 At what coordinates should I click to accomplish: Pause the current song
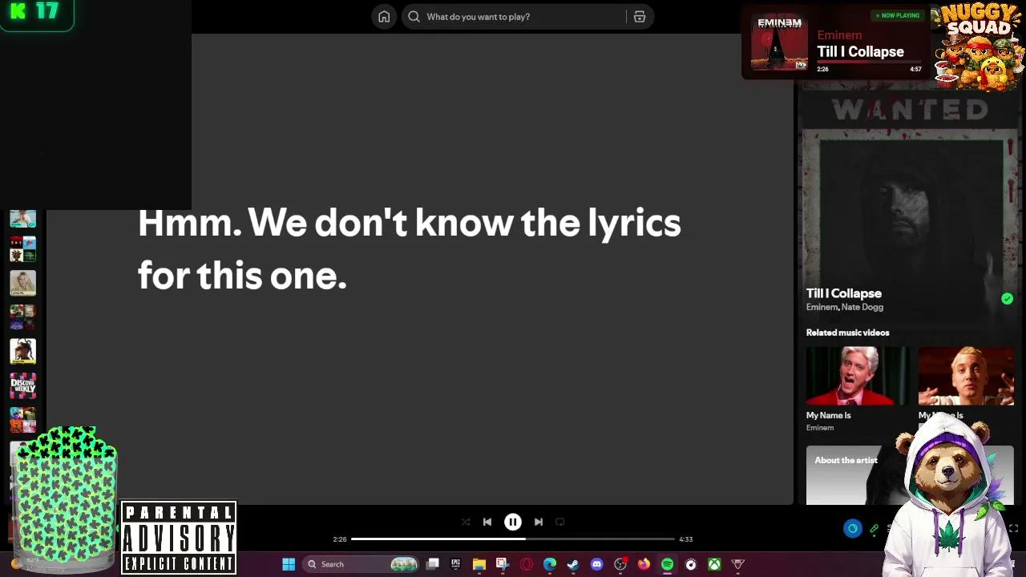(513, 522)
